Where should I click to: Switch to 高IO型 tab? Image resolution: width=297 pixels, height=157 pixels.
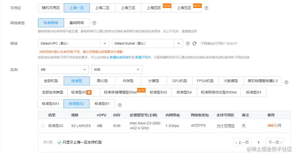103,81
